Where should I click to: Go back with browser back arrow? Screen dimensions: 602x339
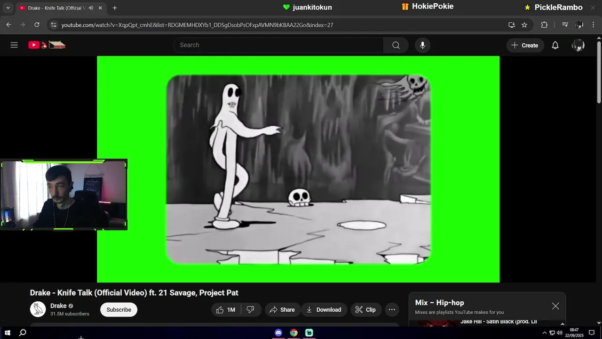pos(8,25)
